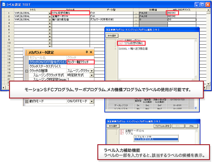Click the 命令選択 button in upper editor

pyautogui.click(x=111, y=35)
